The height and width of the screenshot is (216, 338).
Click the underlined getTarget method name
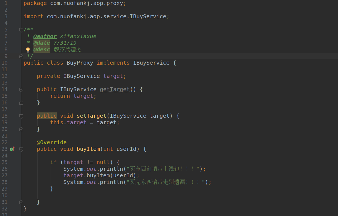click(115, 89)
